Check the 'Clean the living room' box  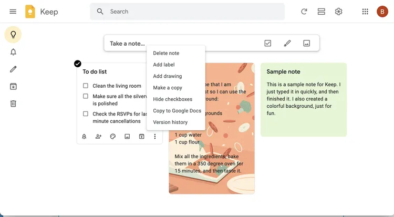(86, 86)
